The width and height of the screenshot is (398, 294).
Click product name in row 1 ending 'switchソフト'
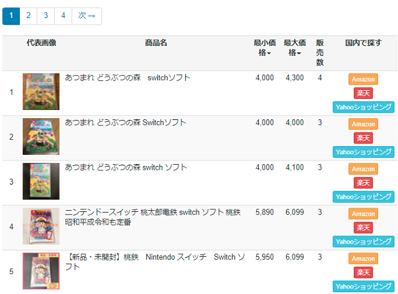coord(127,78)
